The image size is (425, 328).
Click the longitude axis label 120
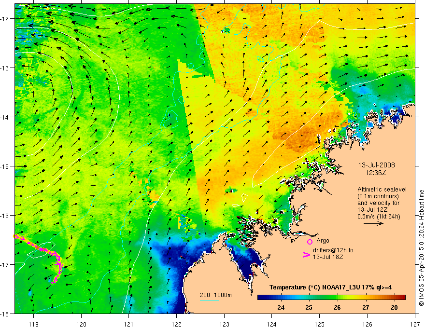pos(81,324)
